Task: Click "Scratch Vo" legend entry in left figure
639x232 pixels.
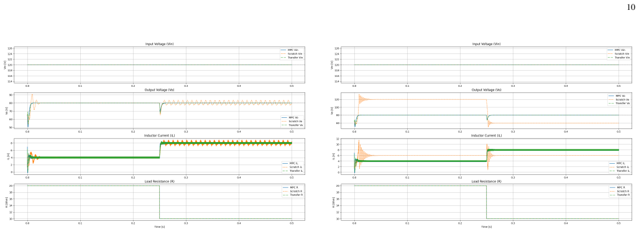Action: click(292, 122)
